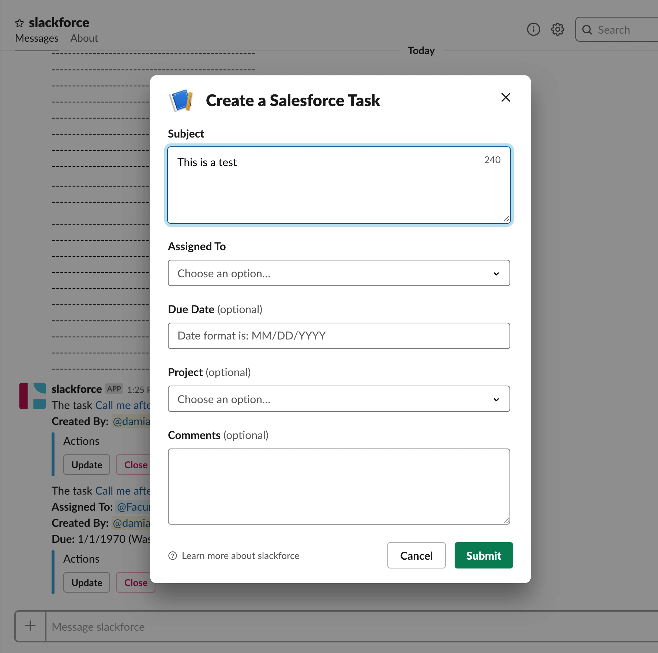This screenshot has height=653, width=658.
Task: Click the first red Close button
Action: 134,465
